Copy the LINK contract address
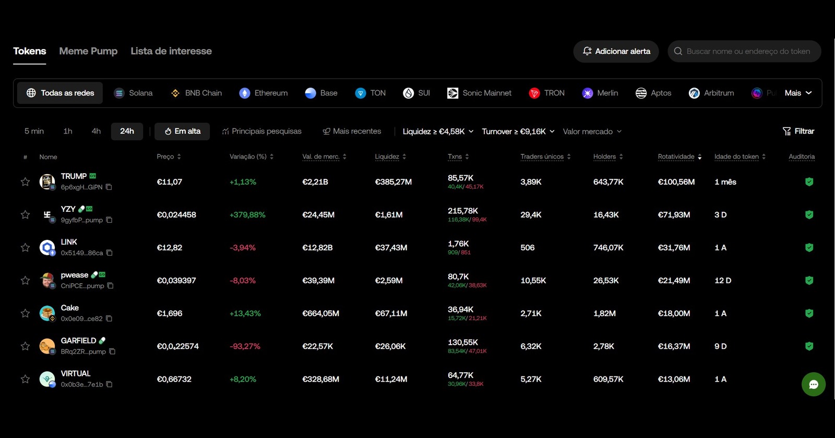 point(109,253)
